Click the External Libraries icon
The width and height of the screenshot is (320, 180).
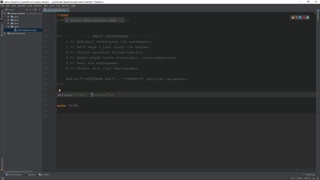8,33
